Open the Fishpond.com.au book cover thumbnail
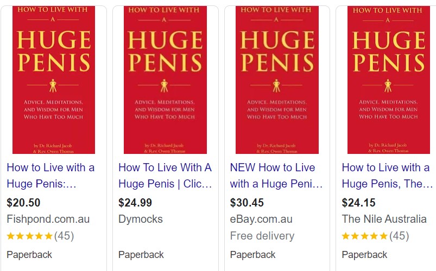436x271 pixels. click(54, 80)
